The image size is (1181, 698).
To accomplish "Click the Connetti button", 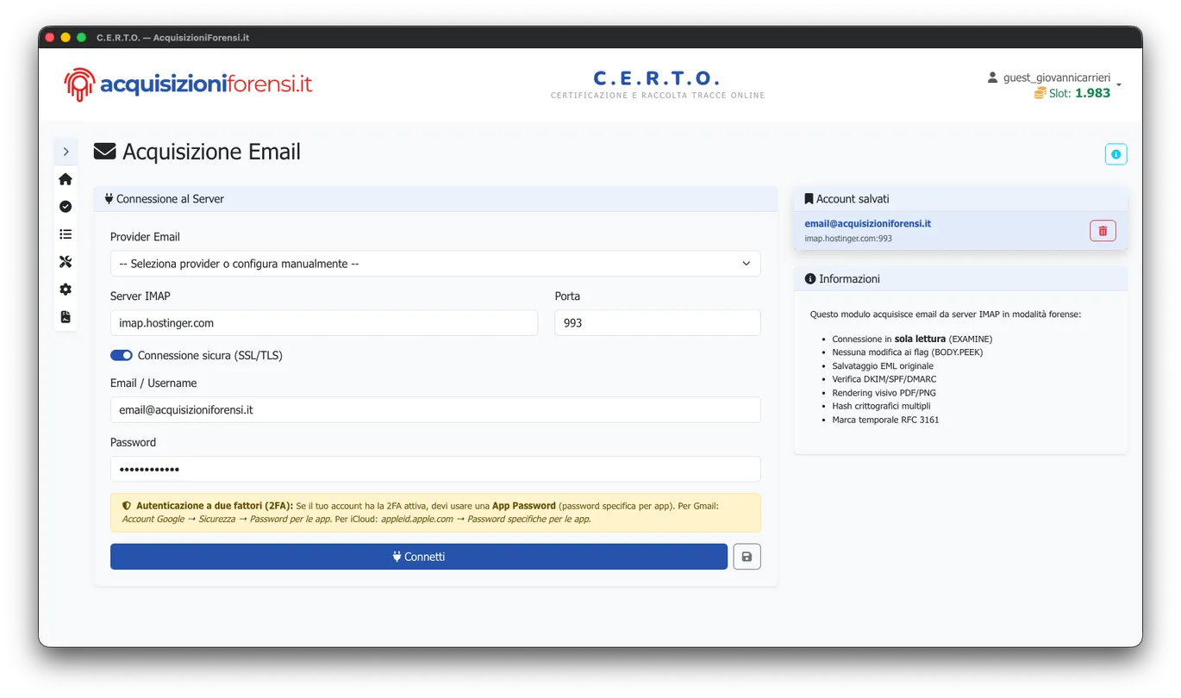I will 418,556.
